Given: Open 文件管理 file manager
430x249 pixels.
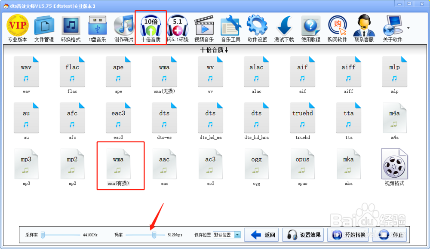Looking at the screenshot, I should (44, 28).
